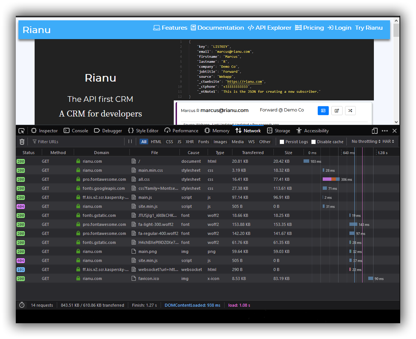The width and height of the screenshot is (416, 339).
Task: Click the lock icon in the main.png row
Action: [78, 251]
